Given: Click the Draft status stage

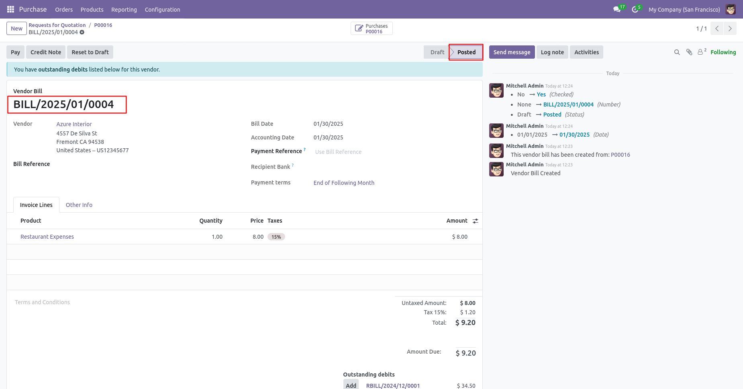Looking at the screenshot, I should [437, 52].
